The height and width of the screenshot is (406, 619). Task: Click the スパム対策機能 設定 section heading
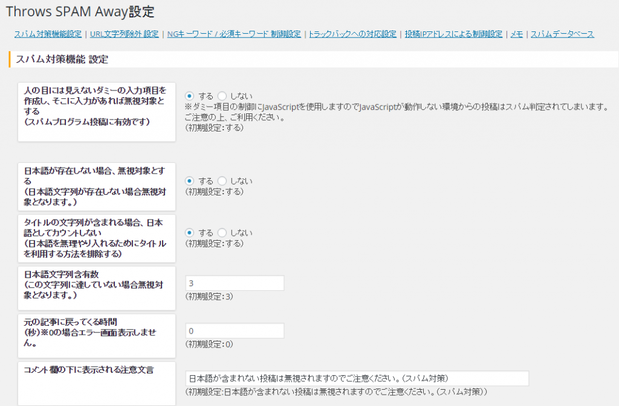pos(62,60)
